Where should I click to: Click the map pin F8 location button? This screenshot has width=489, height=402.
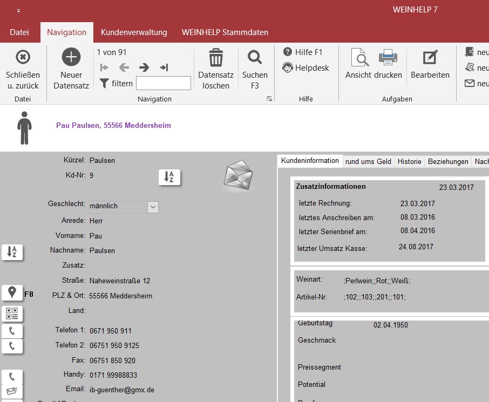tap(12, 292)
